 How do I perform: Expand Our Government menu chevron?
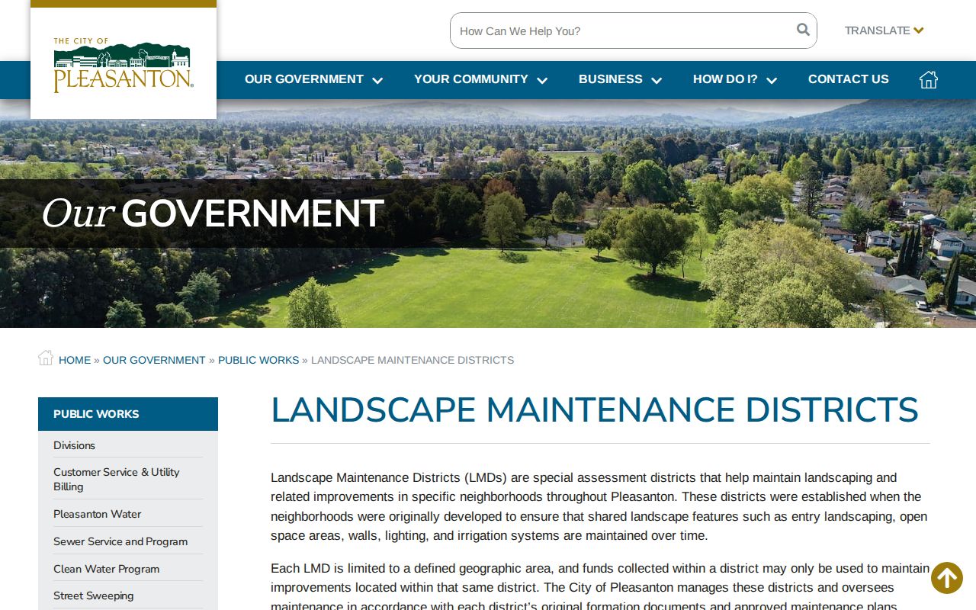coord(377,80)
